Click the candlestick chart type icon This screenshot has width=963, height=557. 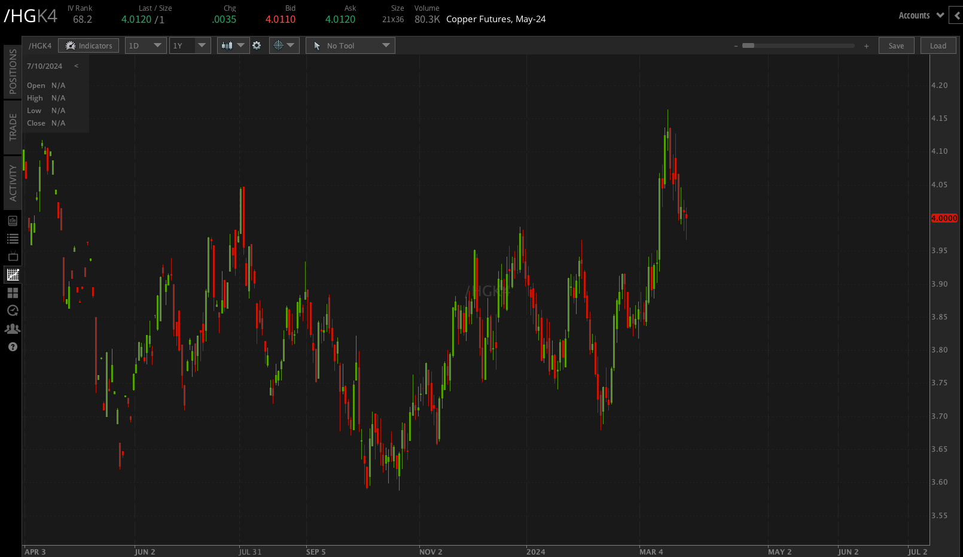[227, 45]
